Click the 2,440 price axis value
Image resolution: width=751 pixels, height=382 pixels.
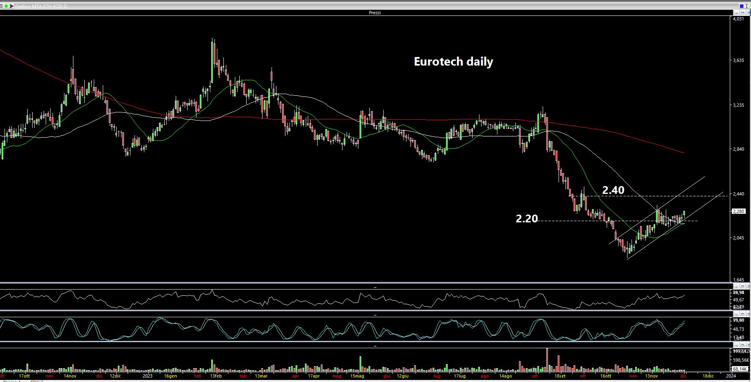pos(738,194)
